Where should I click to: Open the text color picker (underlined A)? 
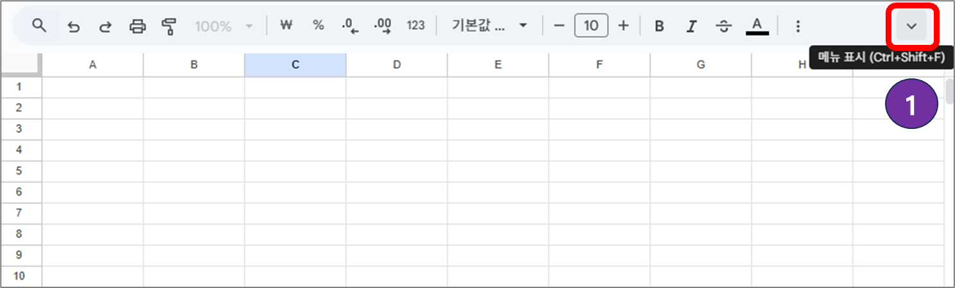[757, 26]
